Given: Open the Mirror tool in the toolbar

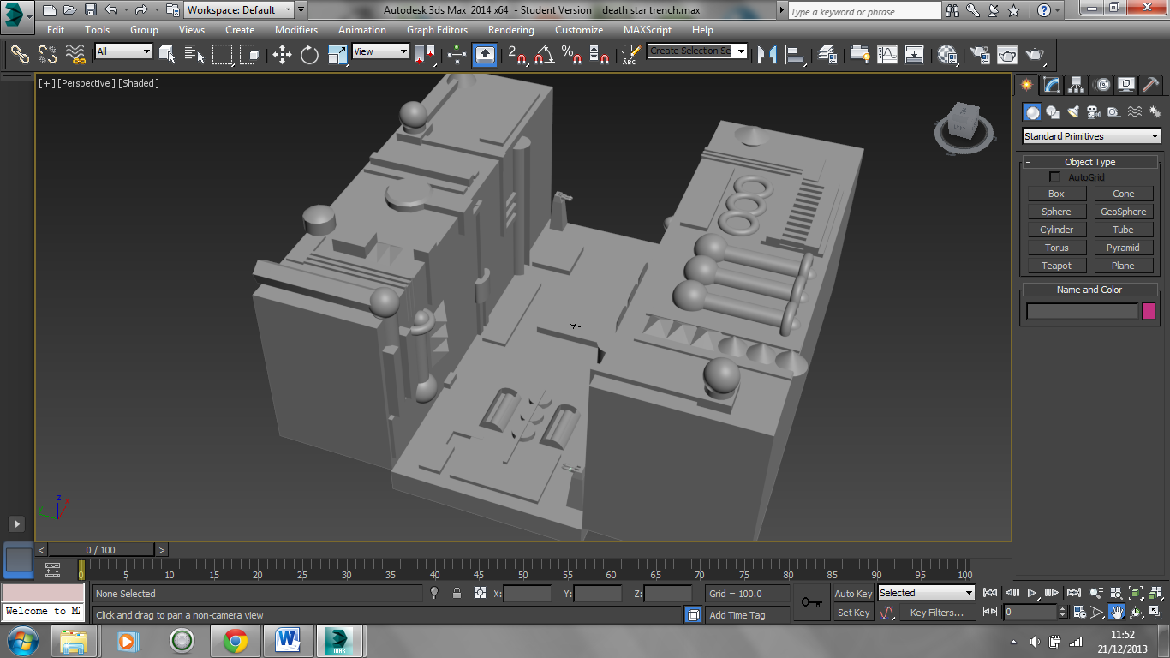Looking at the screenshot, I should pos(767,55).
